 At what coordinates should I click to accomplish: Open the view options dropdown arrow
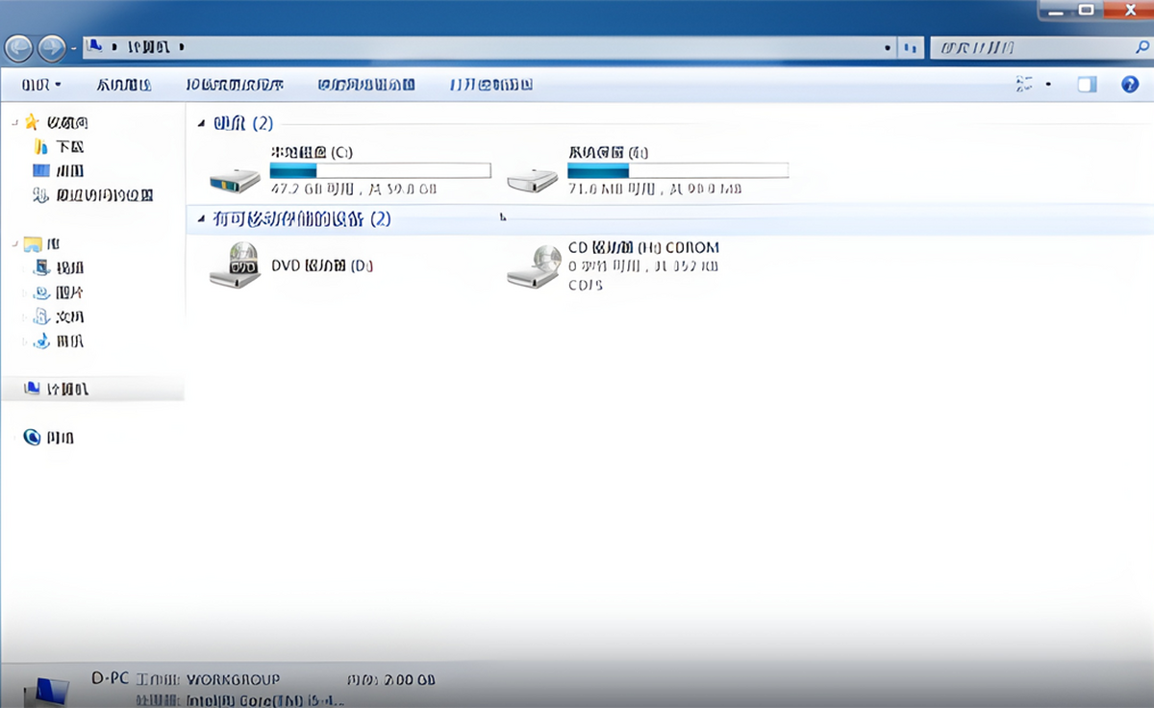pyautogui.click(x=1048, y=85)
